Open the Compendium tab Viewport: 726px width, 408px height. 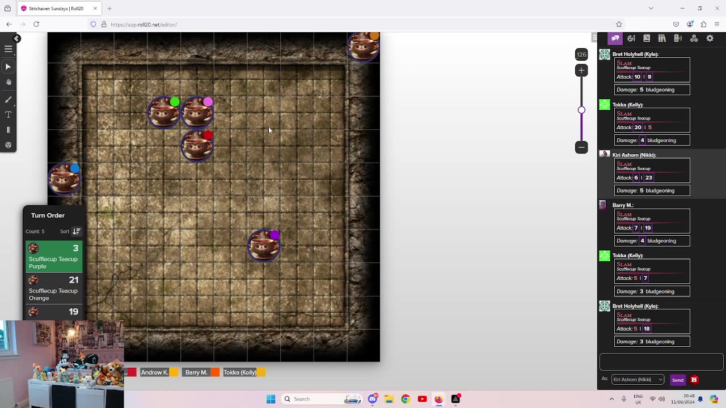tap(662, 38)
